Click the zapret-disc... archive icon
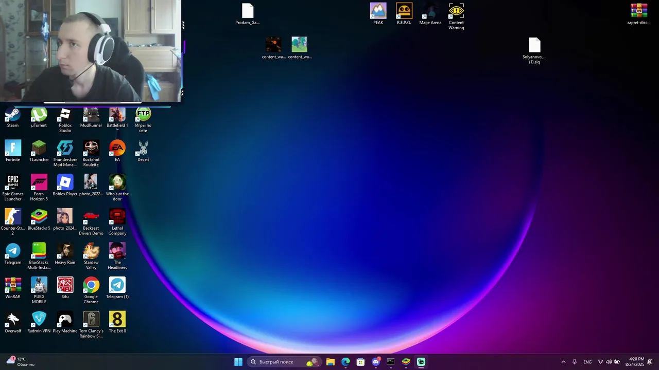659x370 pixels. point(639,14)
